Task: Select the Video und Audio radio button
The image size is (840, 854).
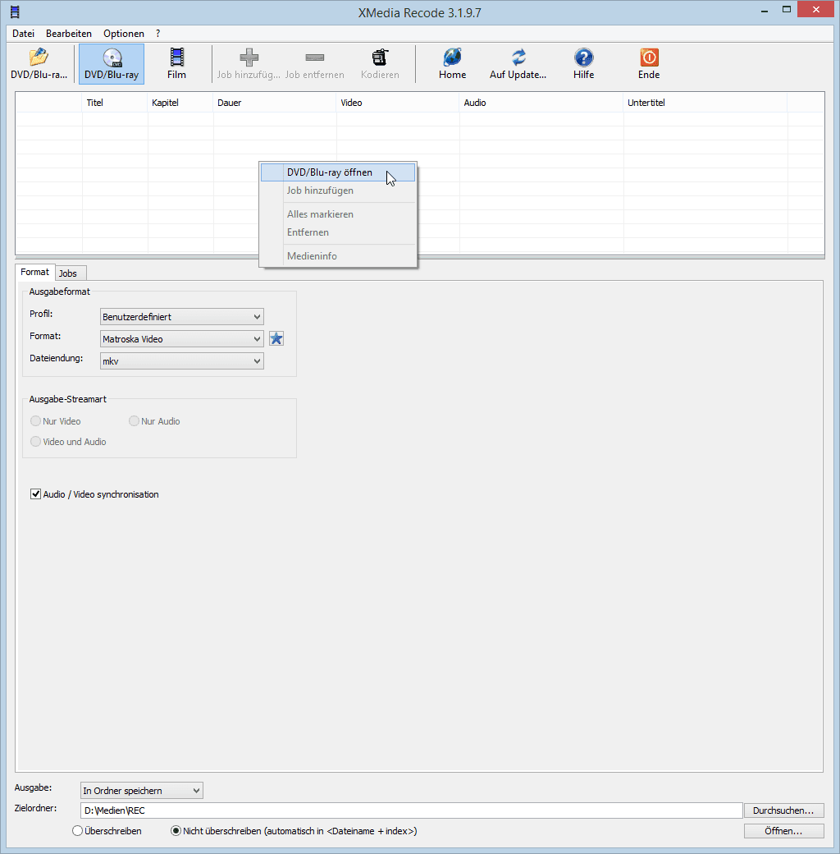Action: pyautogui.click(x=35, y=442)
